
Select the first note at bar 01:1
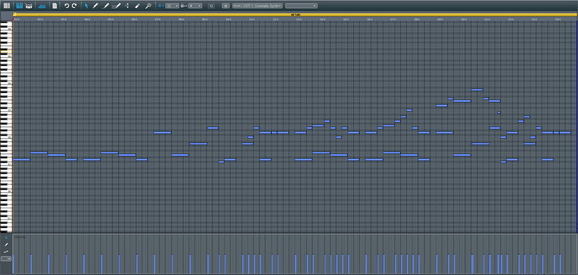(x=21, y=159)
